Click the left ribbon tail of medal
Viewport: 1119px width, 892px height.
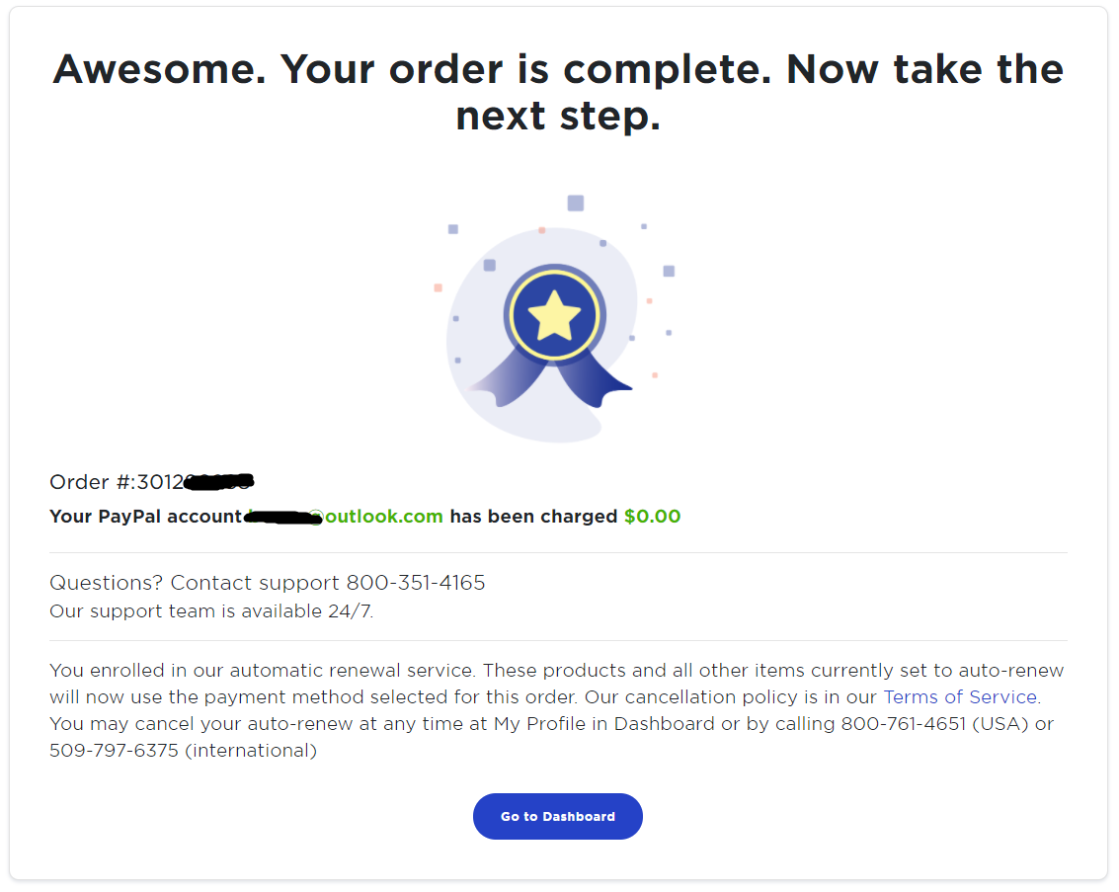click(507, 378)
